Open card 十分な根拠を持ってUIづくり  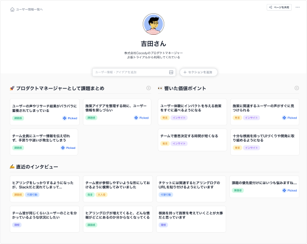click(x=265, y=142)
